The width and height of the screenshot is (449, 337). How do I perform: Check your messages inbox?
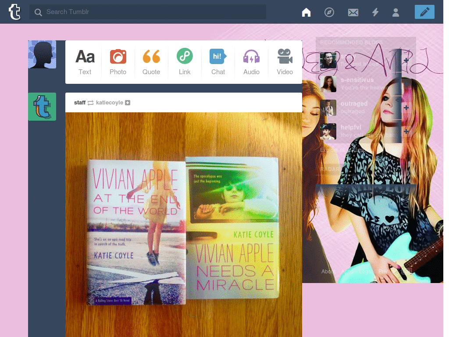coord(353,12)
